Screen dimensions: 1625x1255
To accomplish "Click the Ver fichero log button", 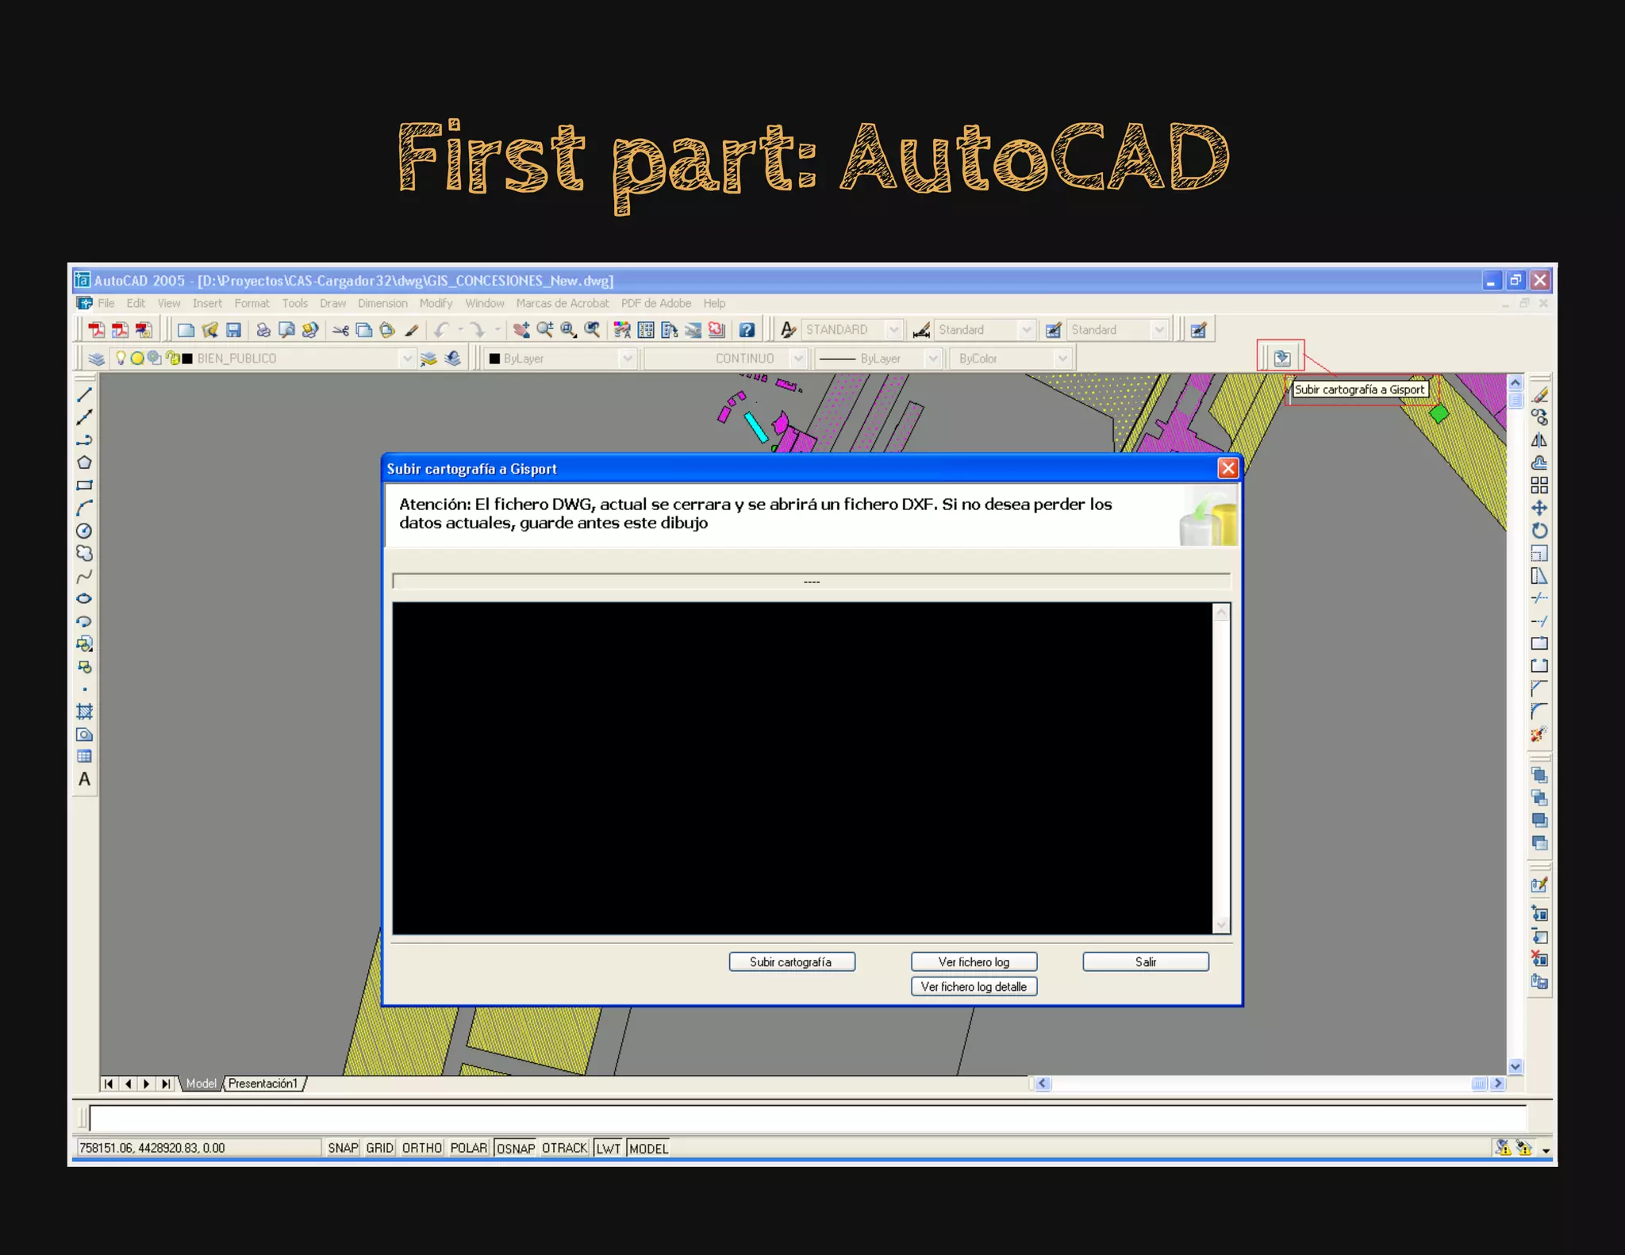I will pos(974,961).
